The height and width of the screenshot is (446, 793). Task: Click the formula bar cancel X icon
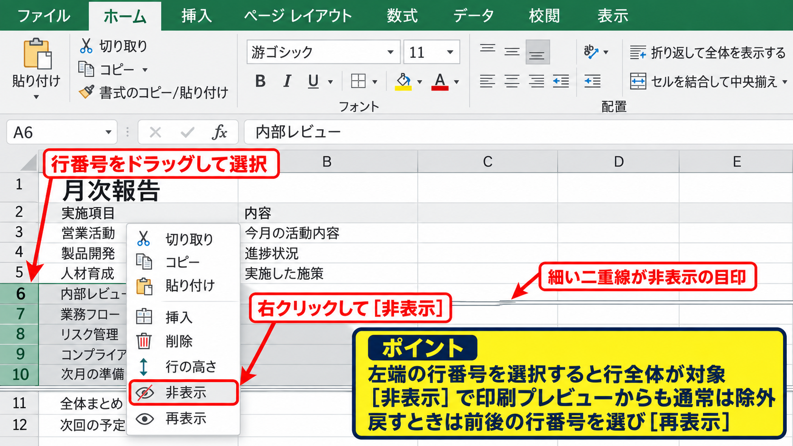pyautogui.click(x=155, y=132)
